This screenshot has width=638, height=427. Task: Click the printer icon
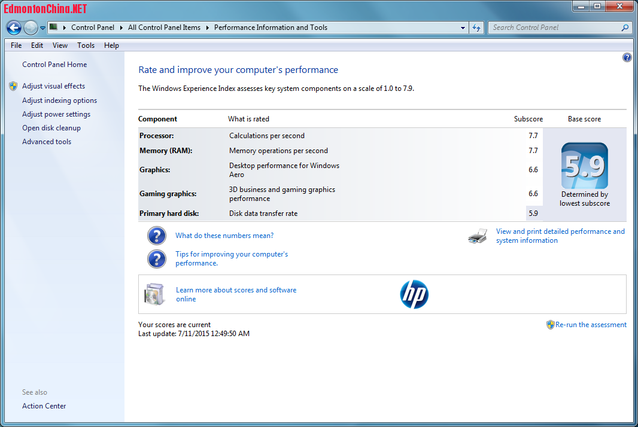478,236
